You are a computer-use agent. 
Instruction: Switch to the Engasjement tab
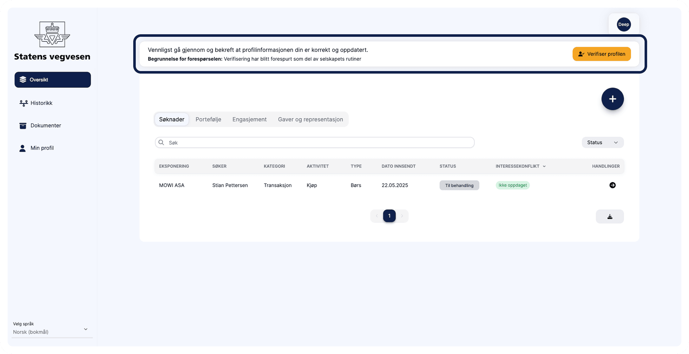pos(249,119)
